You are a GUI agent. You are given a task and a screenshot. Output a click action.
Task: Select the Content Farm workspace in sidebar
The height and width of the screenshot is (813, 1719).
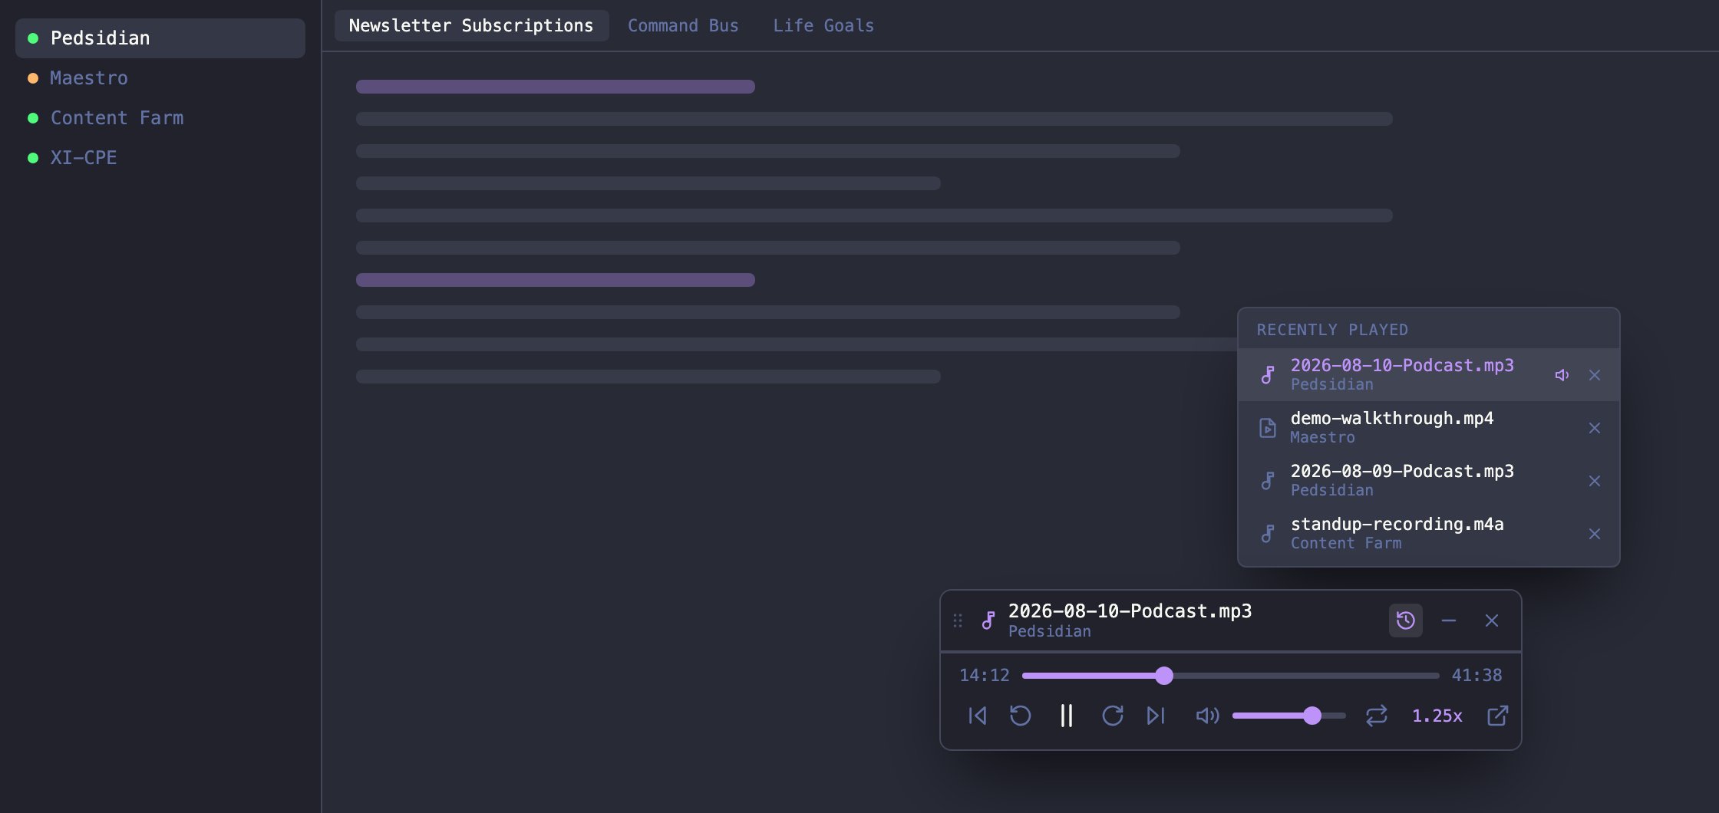click(160, 118)
